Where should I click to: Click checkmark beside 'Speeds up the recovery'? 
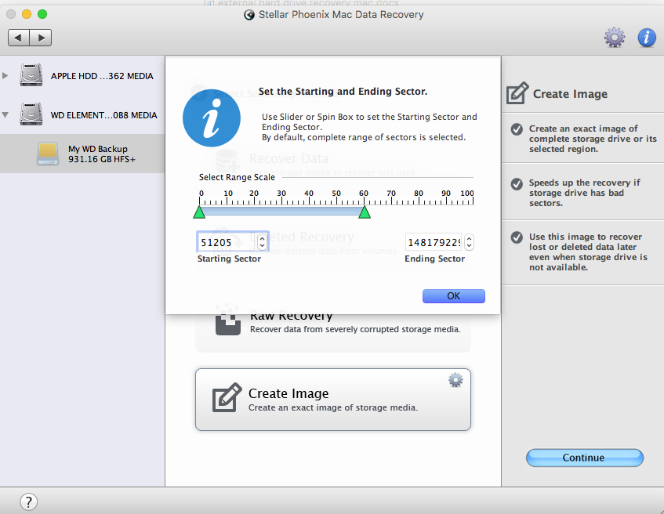pos(517,184)
